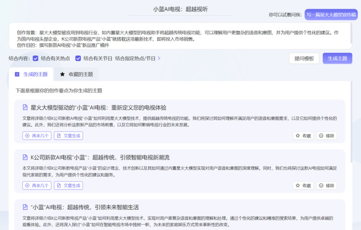Click 收藏 for 星火大模型驱动的 topic

point(303,135)
